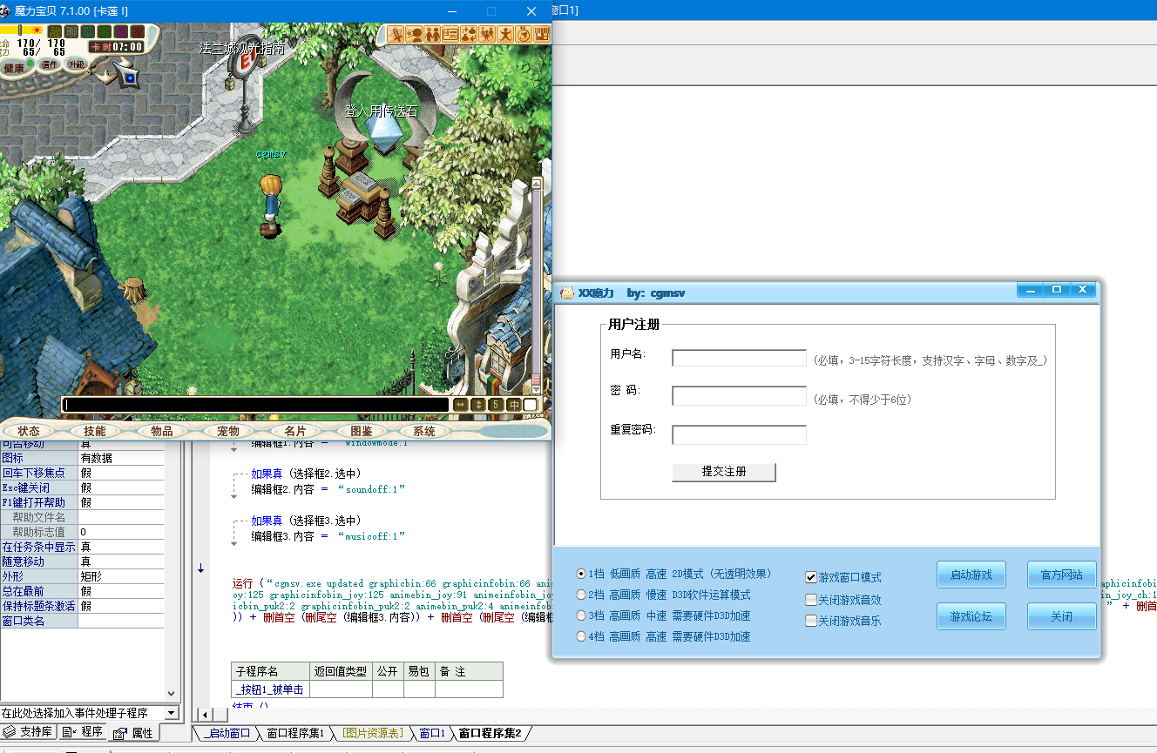Click the chat speech icon in game toolbar
The image size is (1157, 753).
coord(414,34)
